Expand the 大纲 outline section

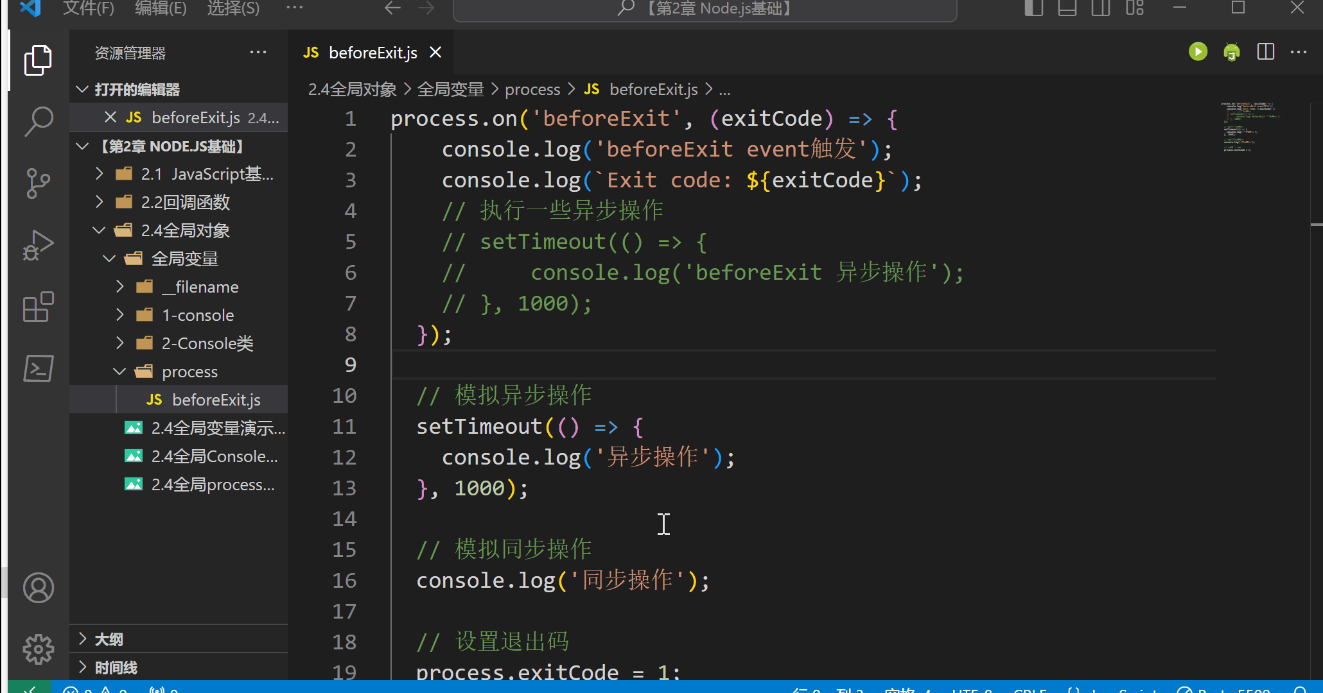click(x=82, y=639)
